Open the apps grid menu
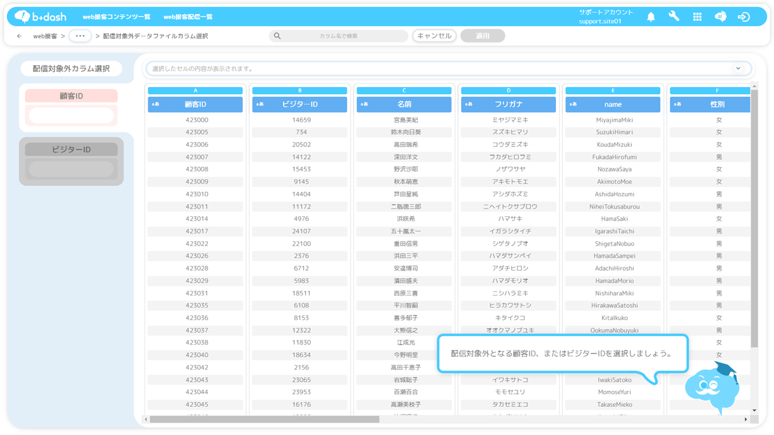 point(697,17)
